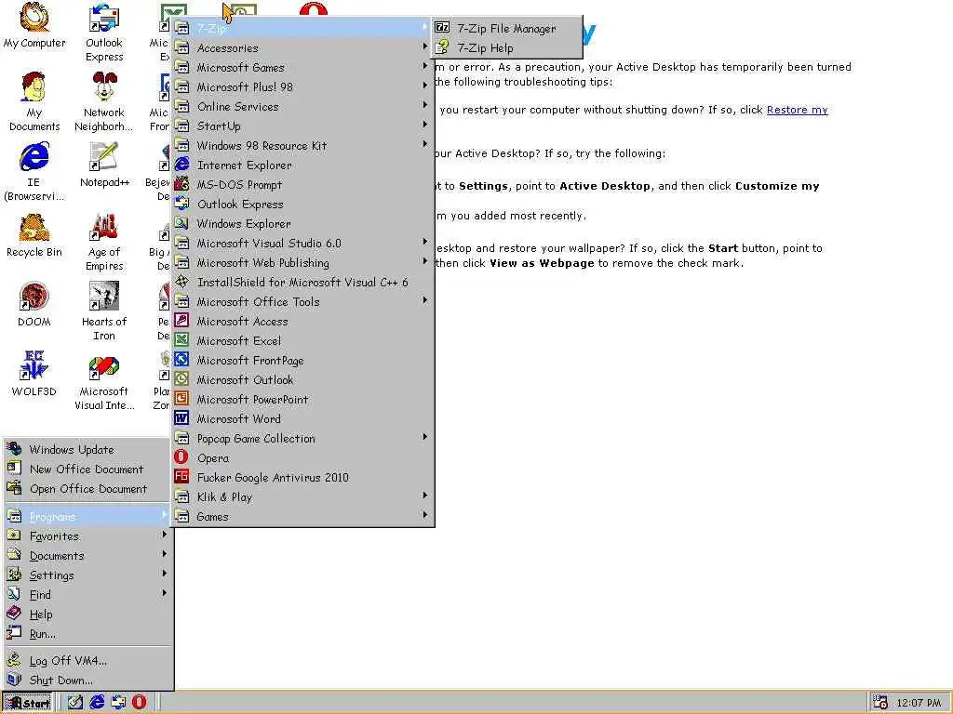953x714 pixels.
Task: Click Show Desktop quick launch icon
Action: tap(75, 702)
